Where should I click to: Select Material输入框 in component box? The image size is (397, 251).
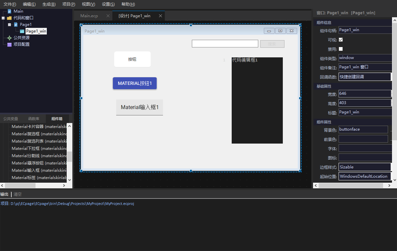(39, 170)
